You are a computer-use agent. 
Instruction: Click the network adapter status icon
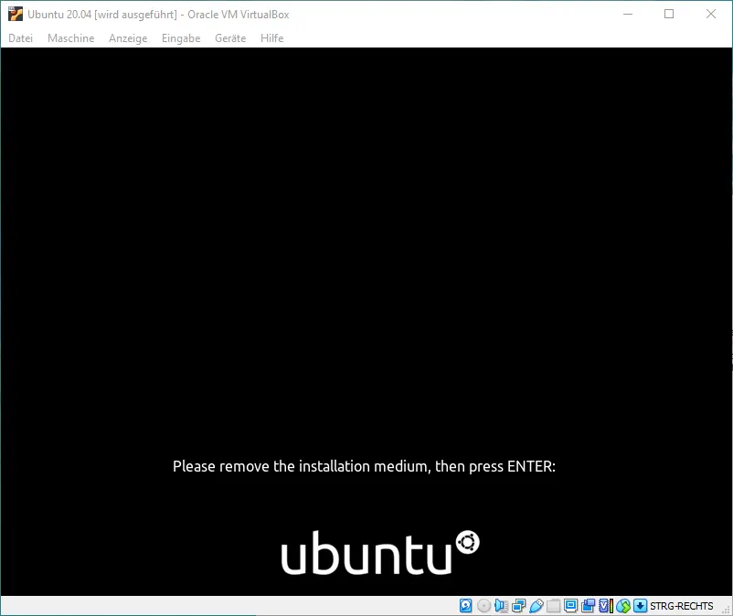[518, 606]
